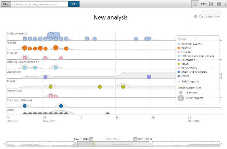Click the Travel marker near Nov 16
Image resolution: width=227 pixels, height=149 pixels.
(x=100, y=87)
